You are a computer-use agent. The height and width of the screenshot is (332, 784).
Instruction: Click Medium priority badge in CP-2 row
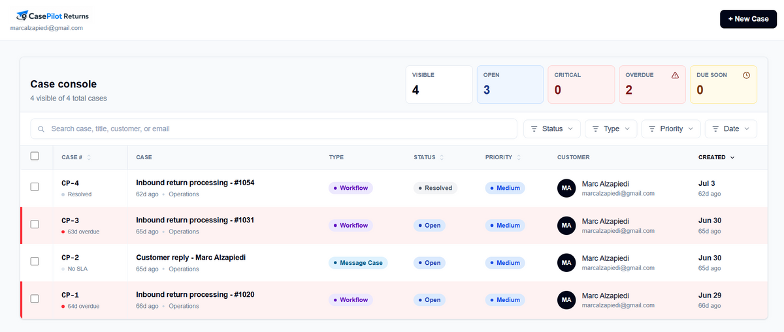[x=505, y=263]
